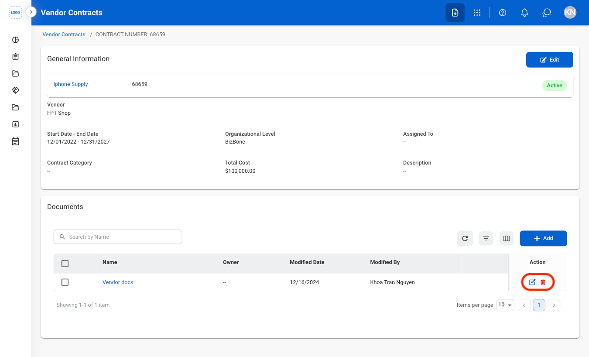Open the Vendor docs document link
Screen dimensions: 589x357
[118, 282]
